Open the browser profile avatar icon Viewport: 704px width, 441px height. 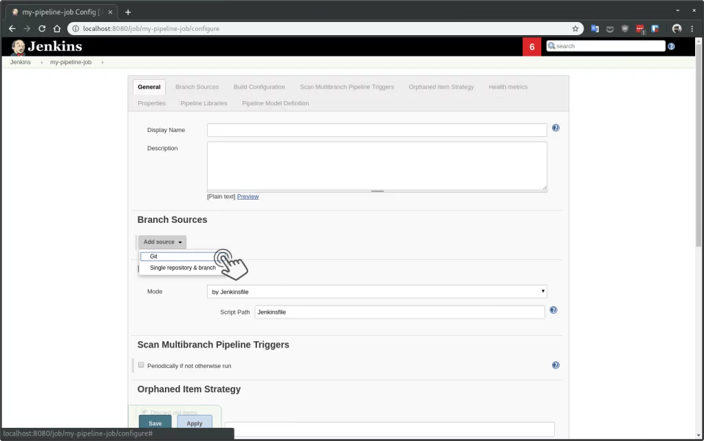[x=676, y=29]
